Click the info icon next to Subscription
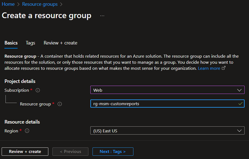This screenshot has width=249, height=159. pos(38,90)
